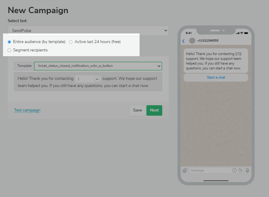Click the Next button

tap(154, 110)
